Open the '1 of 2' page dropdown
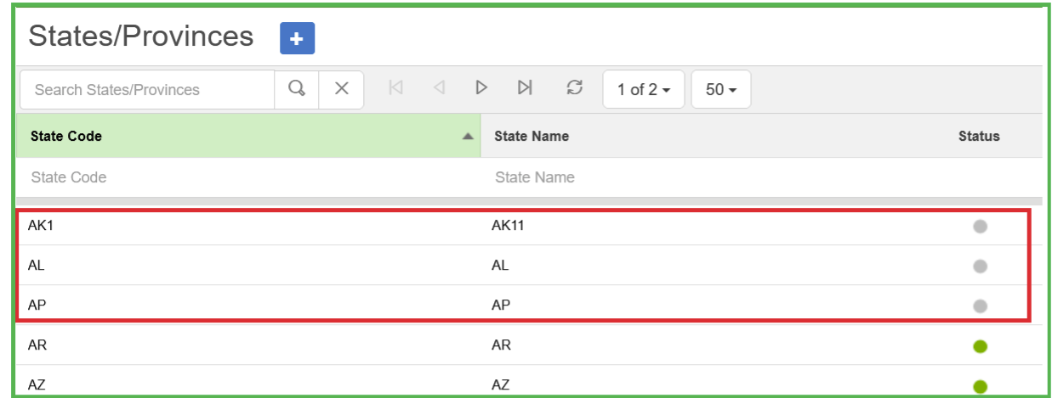This screenshot has height=398, width=1052. point(643,89)
